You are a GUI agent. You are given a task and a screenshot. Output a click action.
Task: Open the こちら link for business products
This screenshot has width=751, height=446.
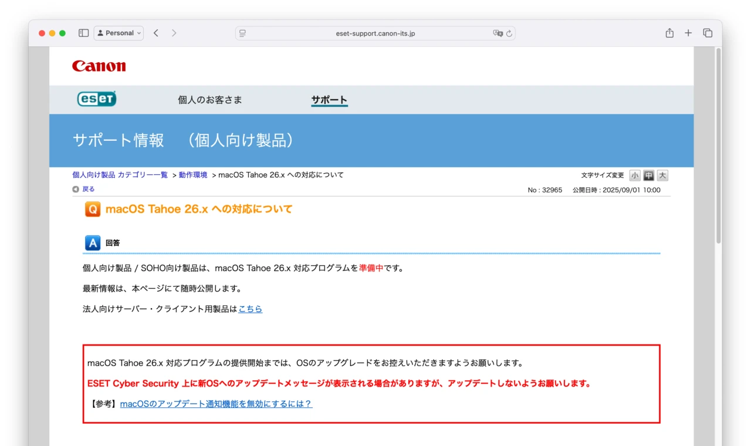point(251,309)
